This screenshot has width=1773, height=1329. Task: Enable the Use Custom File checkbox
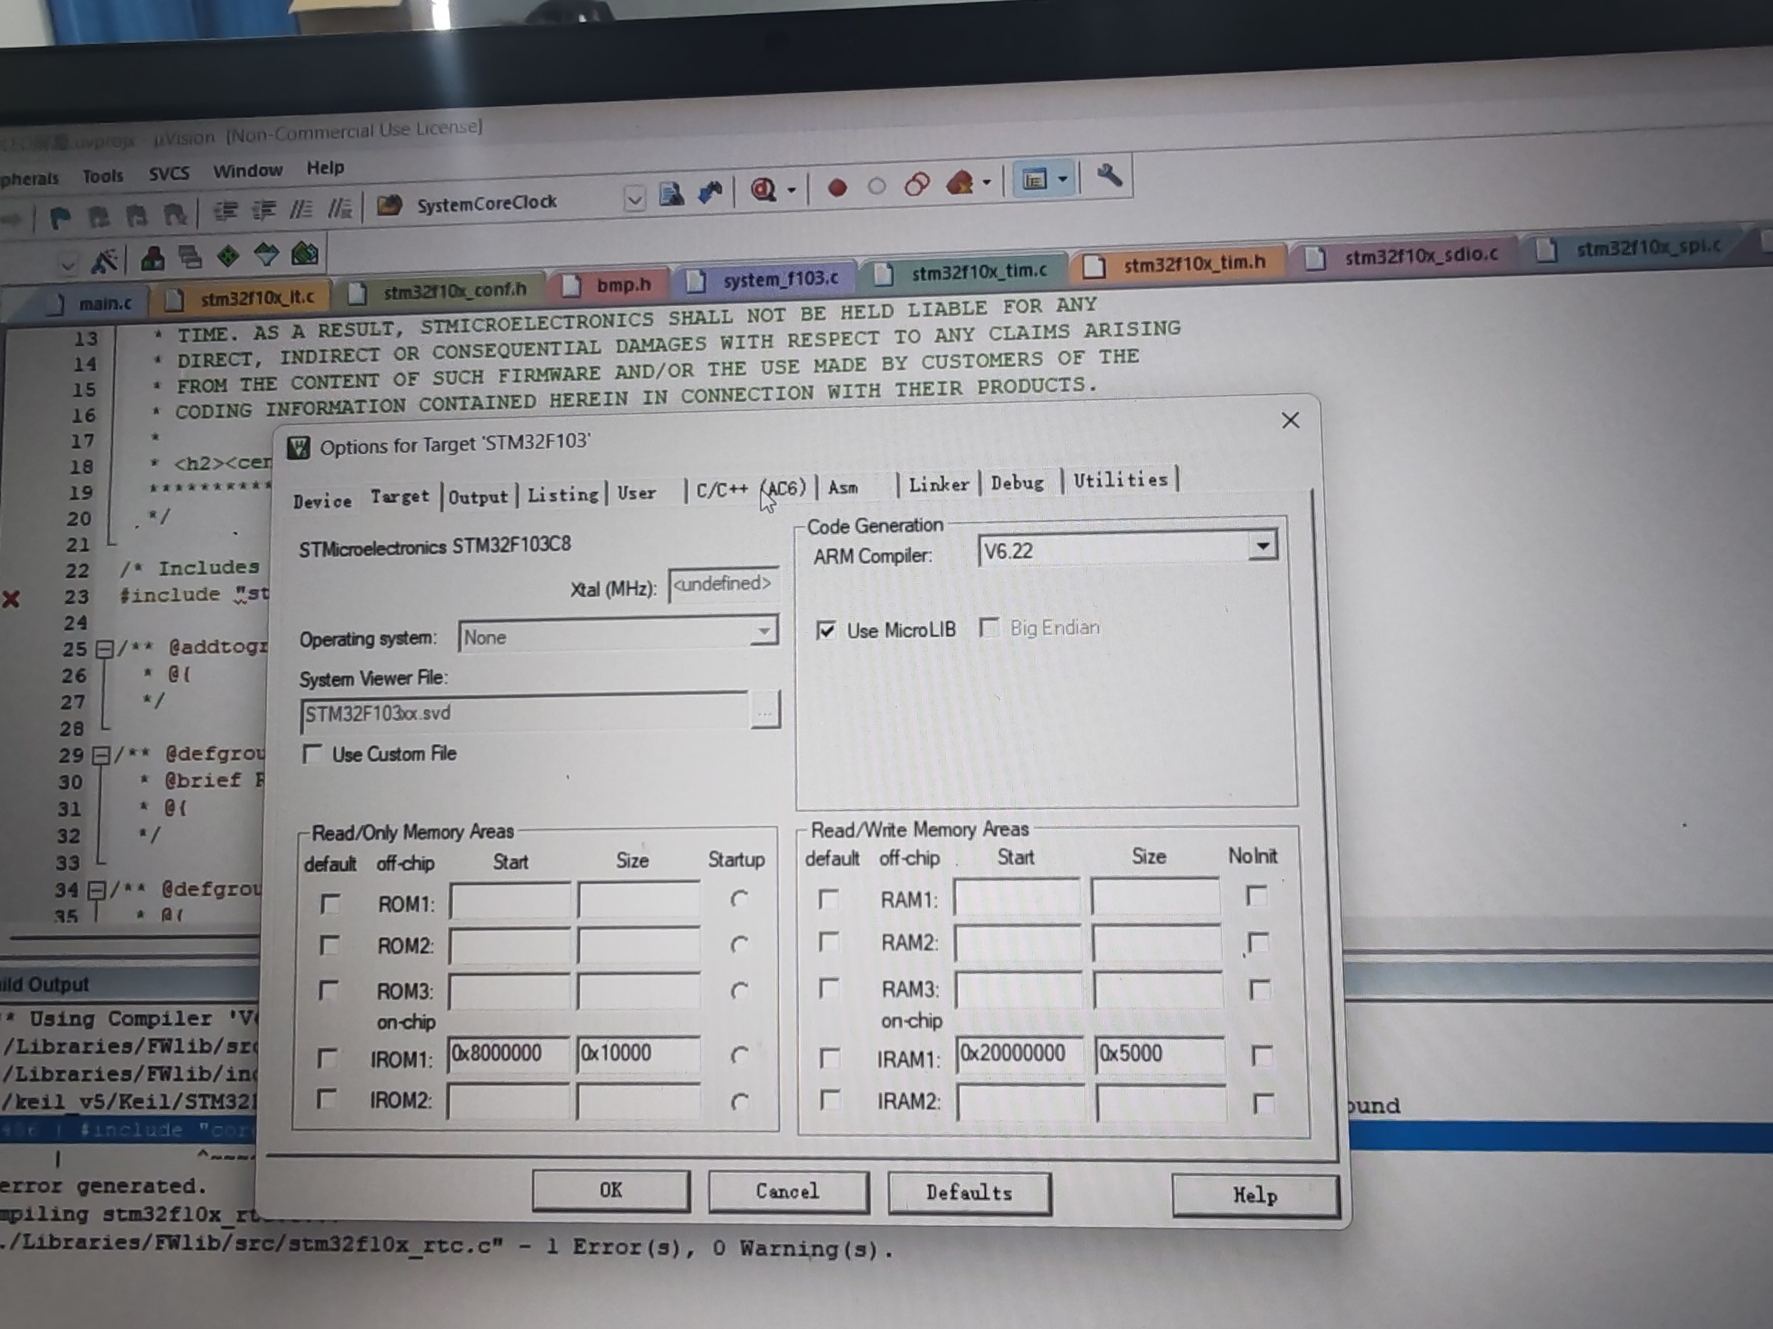312,754
